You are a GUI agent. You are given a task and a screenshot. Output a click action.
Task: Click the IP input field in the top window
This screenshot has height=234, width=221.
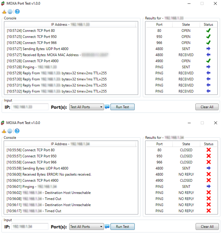click(30, 107)
